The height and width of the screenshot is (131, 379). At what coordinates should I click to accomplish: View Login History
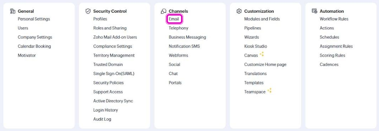(x=106, y=110)
